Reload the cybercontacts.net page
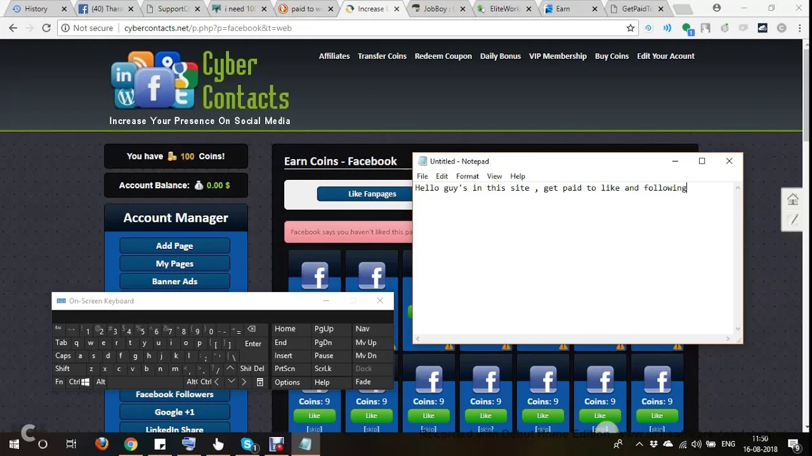 pyautogui.click(x=46, y=28)
